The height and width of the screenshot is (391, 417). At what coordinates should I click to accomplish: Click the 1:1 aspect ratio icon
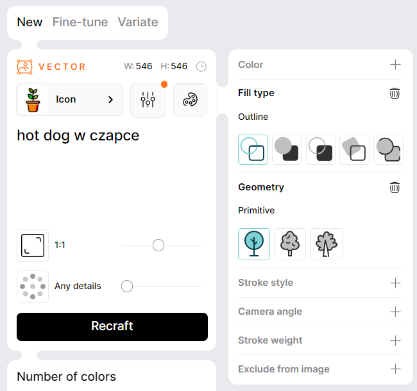(x=33, y=245)
